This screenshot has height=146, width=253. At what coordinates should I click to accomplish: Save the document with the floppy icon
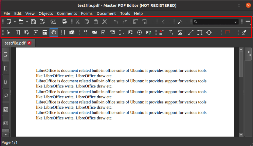click(33, 22)
